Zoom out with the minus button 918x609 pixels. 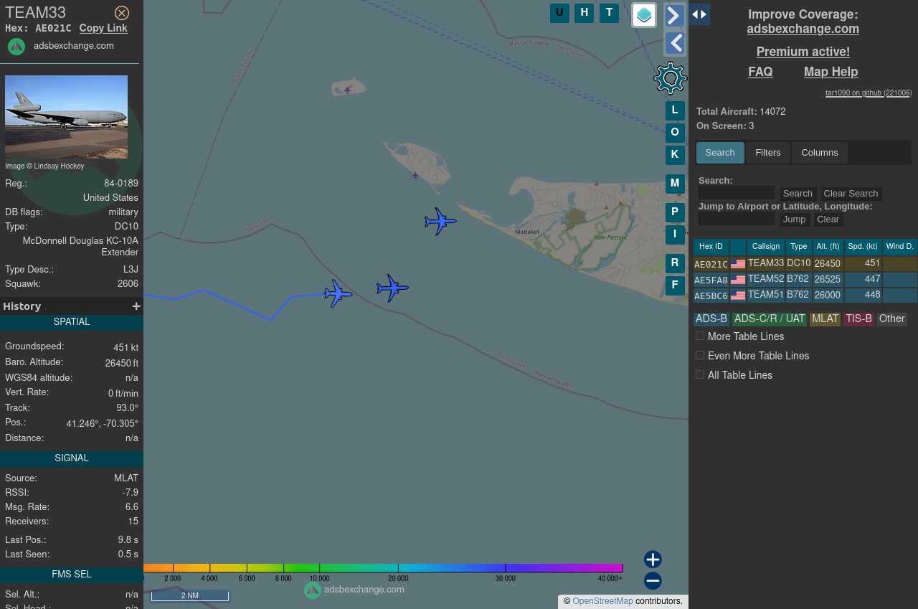click(x=653, y=581)
